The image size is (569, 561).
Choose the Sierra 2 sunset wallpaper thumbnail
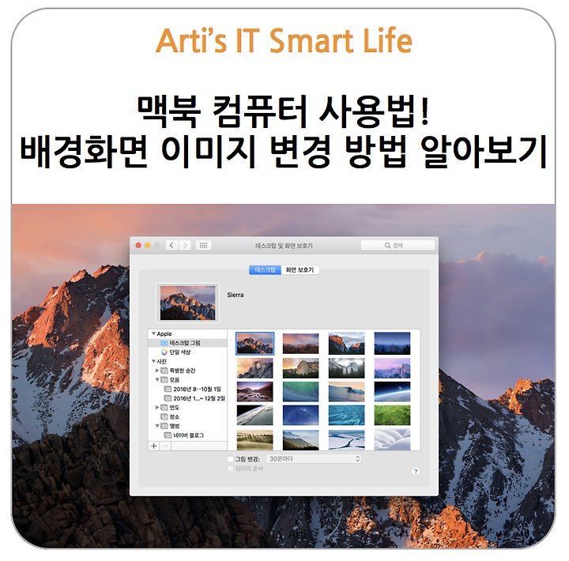(300, 343)
